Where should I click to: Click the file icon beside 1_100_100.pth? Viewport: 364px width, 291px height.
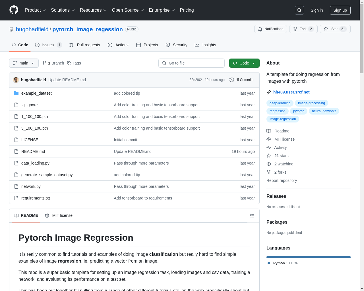coord(16,117)
